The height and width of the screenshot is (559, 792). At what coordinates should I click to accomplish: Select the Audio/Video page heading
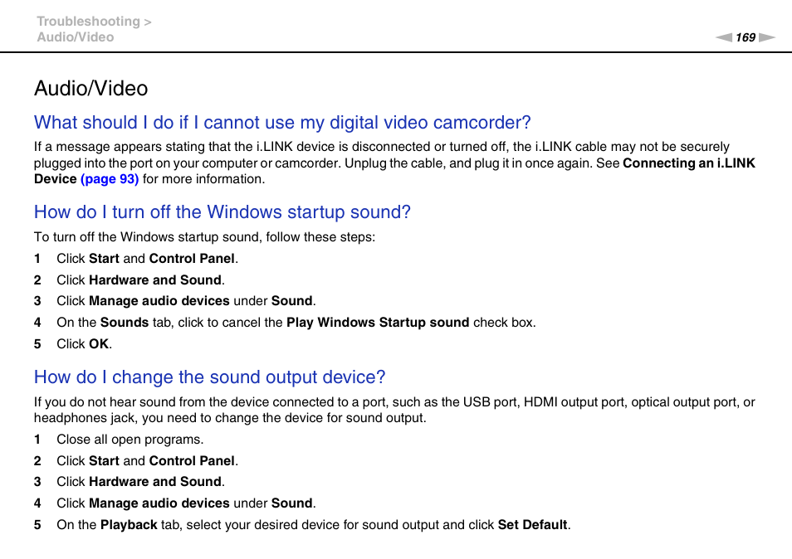[x=90, y=89]
